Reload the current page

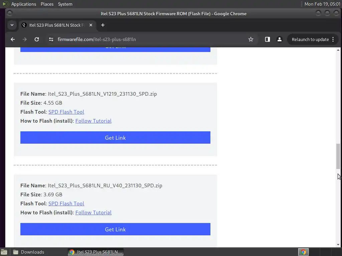point(37,39)
